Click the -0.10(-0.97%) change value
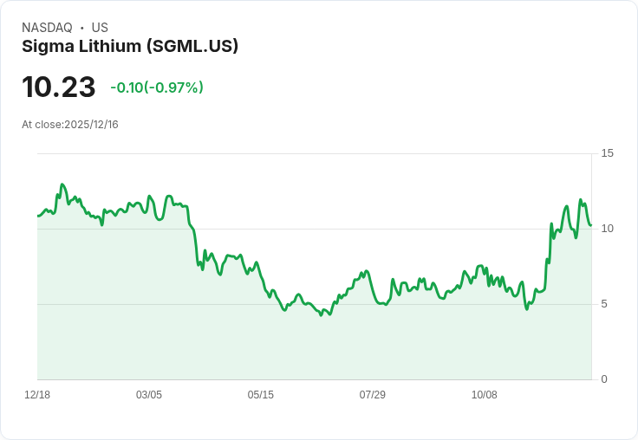Viewport: 638px width, 440px height. (157, 87)
